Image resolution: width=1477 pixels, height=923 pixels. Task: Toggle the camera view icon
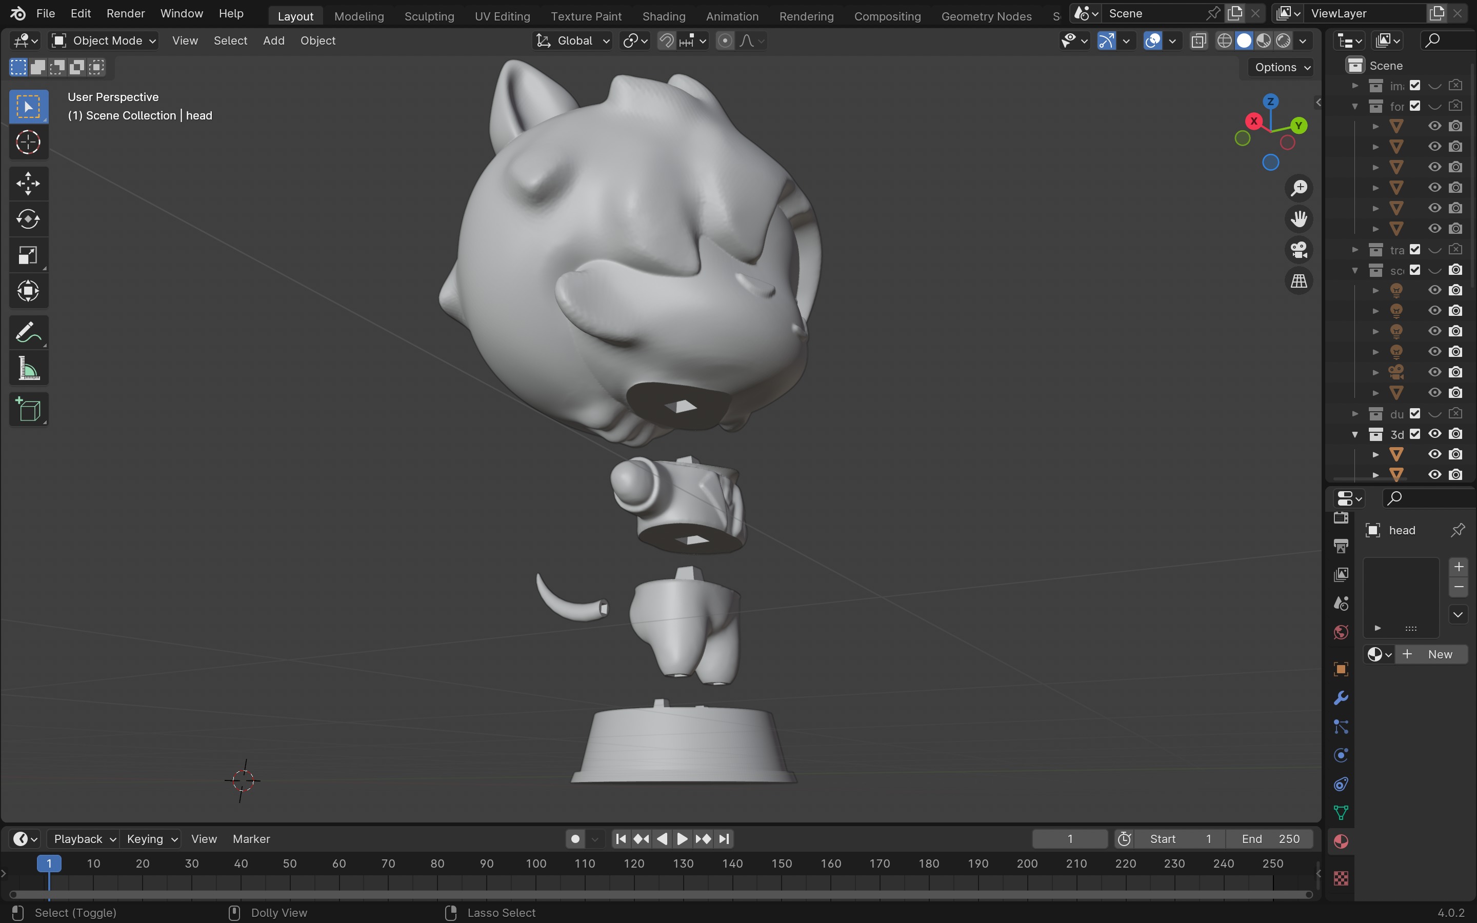point(1299,250)
